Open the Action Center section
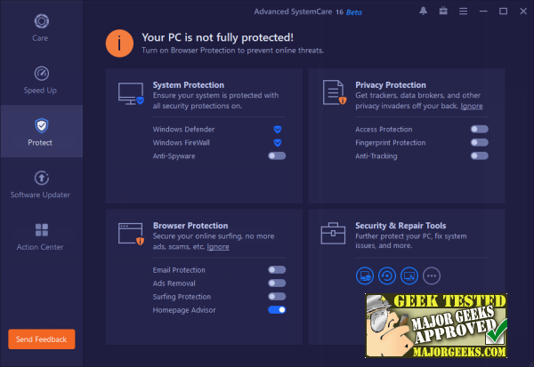Screen dimensions: 534x367 (41, 236)
